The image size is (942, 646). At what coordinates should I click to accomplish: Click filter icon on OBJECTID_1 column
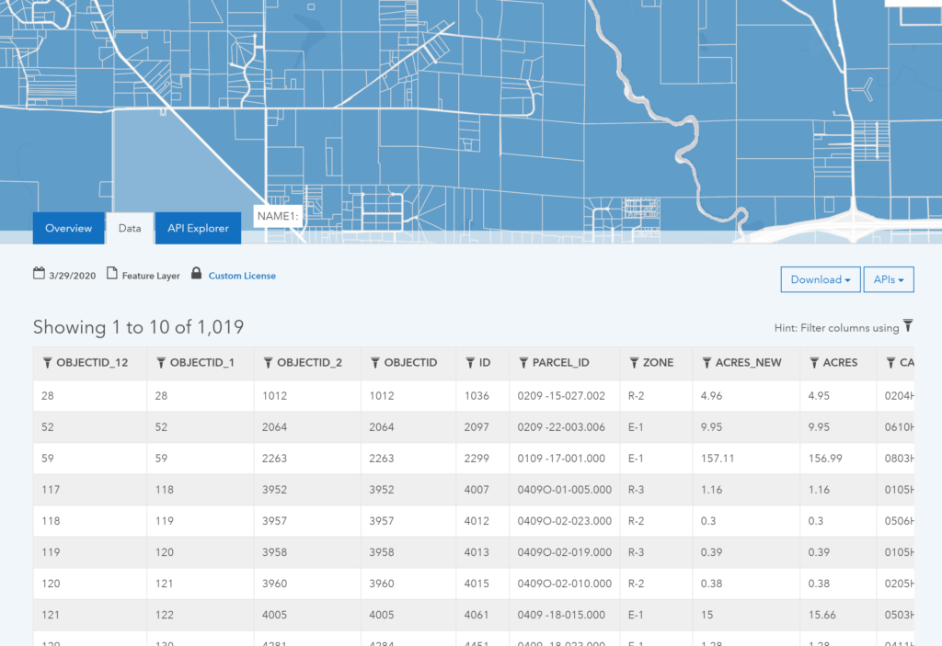162,363
